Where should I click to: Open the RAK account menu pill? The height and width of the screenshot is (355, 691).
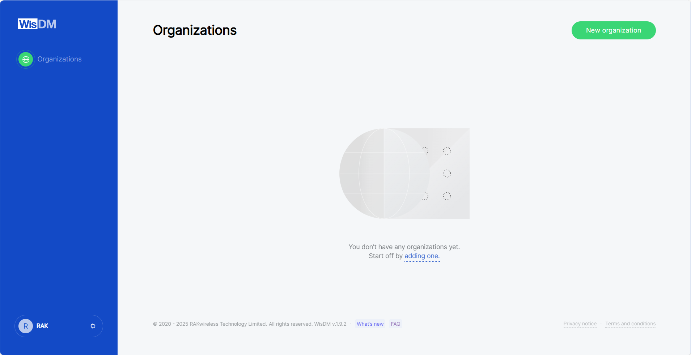58,326
